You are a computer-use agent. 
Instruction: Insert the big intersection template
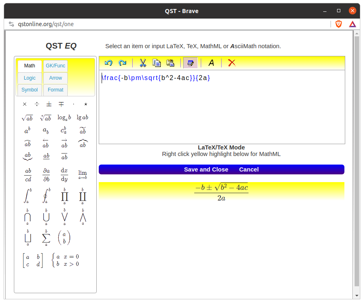tap(27, 217)
